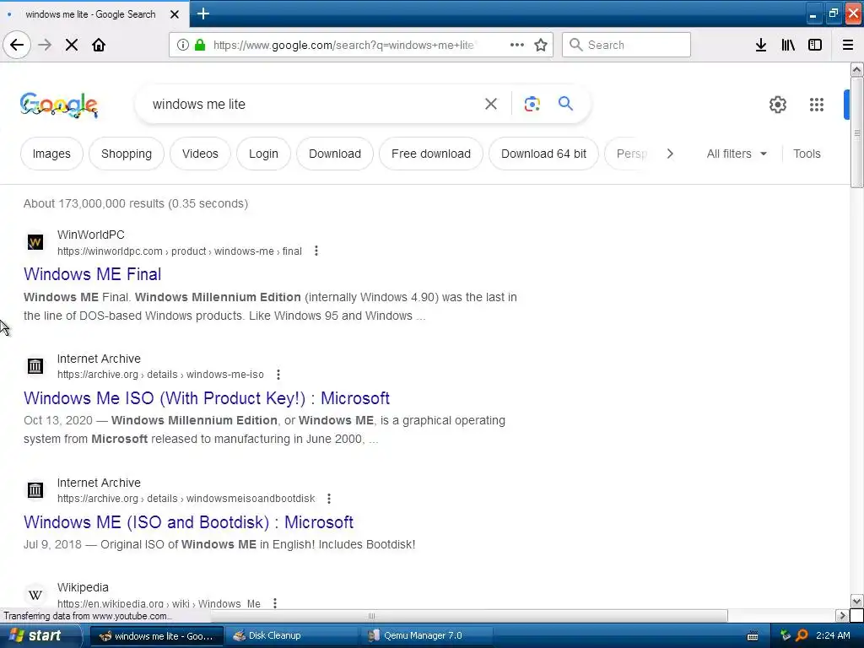Show more filter chips with right chevron
The image size is (864, 648).
tap(670, 154)
